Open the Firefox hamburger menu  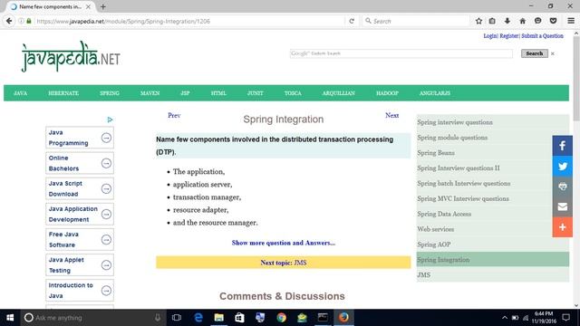[x=571, y=21]
